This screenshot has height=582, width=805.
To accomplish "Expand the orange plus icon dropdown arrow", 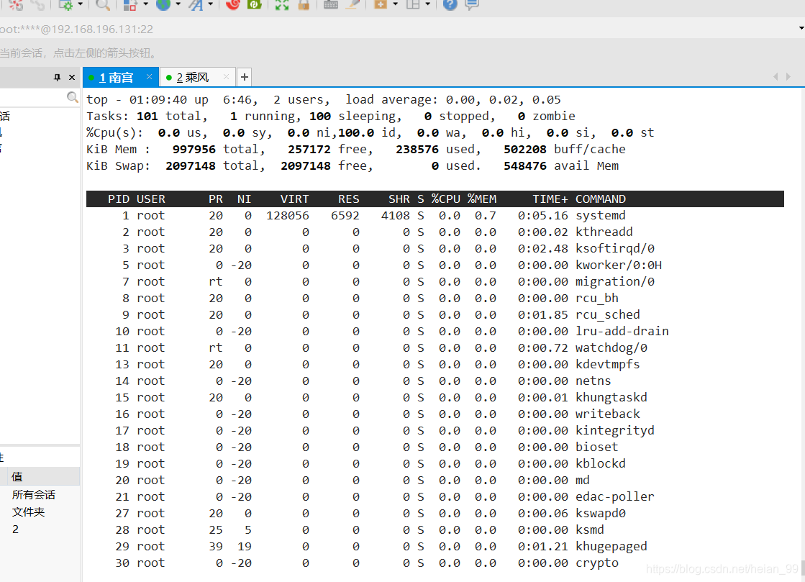I will coord(396,4).
